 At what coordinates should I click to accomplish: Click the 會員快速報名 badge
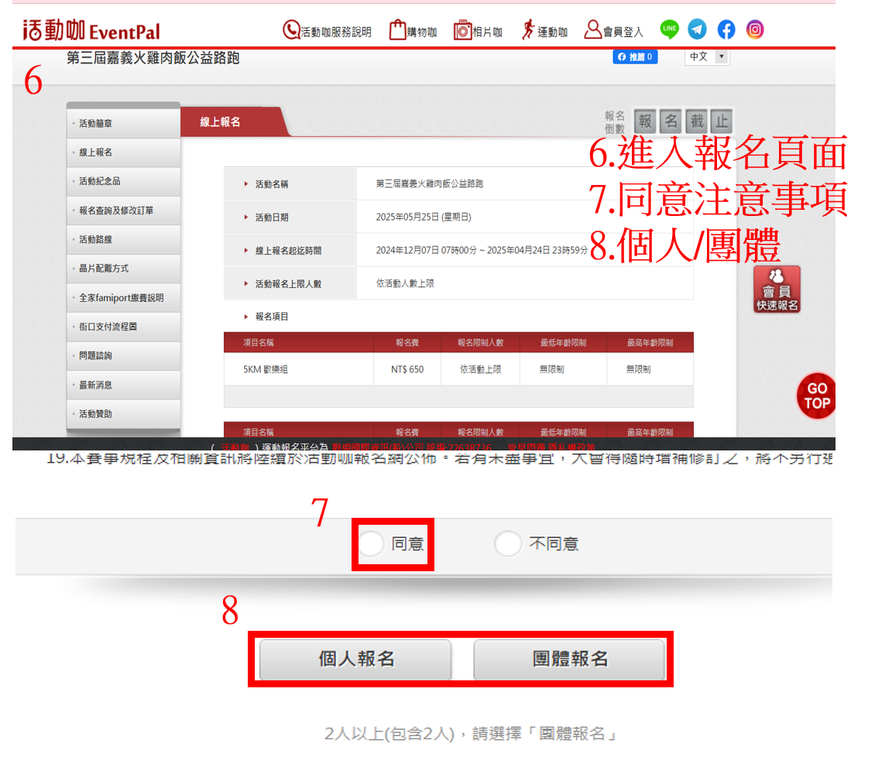click(x=777, y=289)
